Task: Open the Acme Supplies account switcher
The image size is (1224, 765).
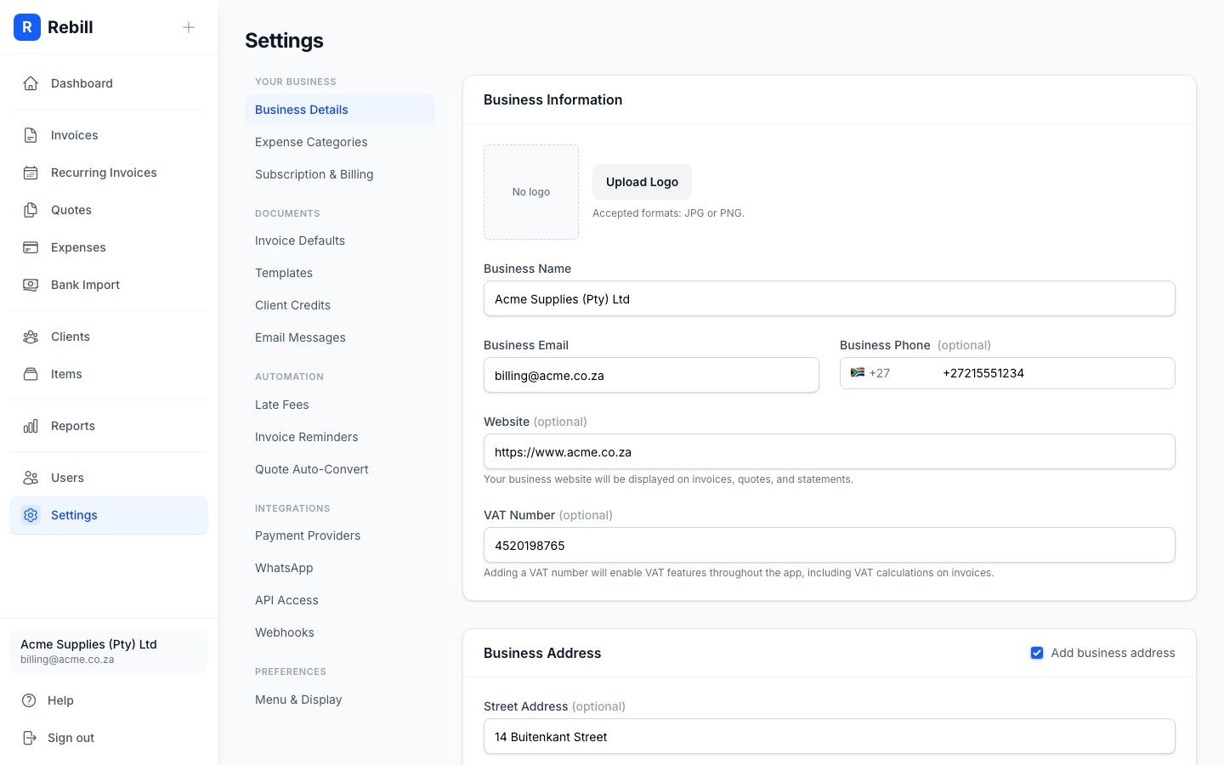Action: click(109, 651)
